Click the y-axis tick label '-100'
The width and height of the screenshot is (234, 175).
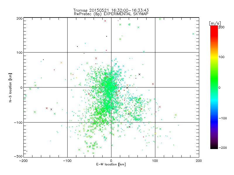click(x=18, y=123)
